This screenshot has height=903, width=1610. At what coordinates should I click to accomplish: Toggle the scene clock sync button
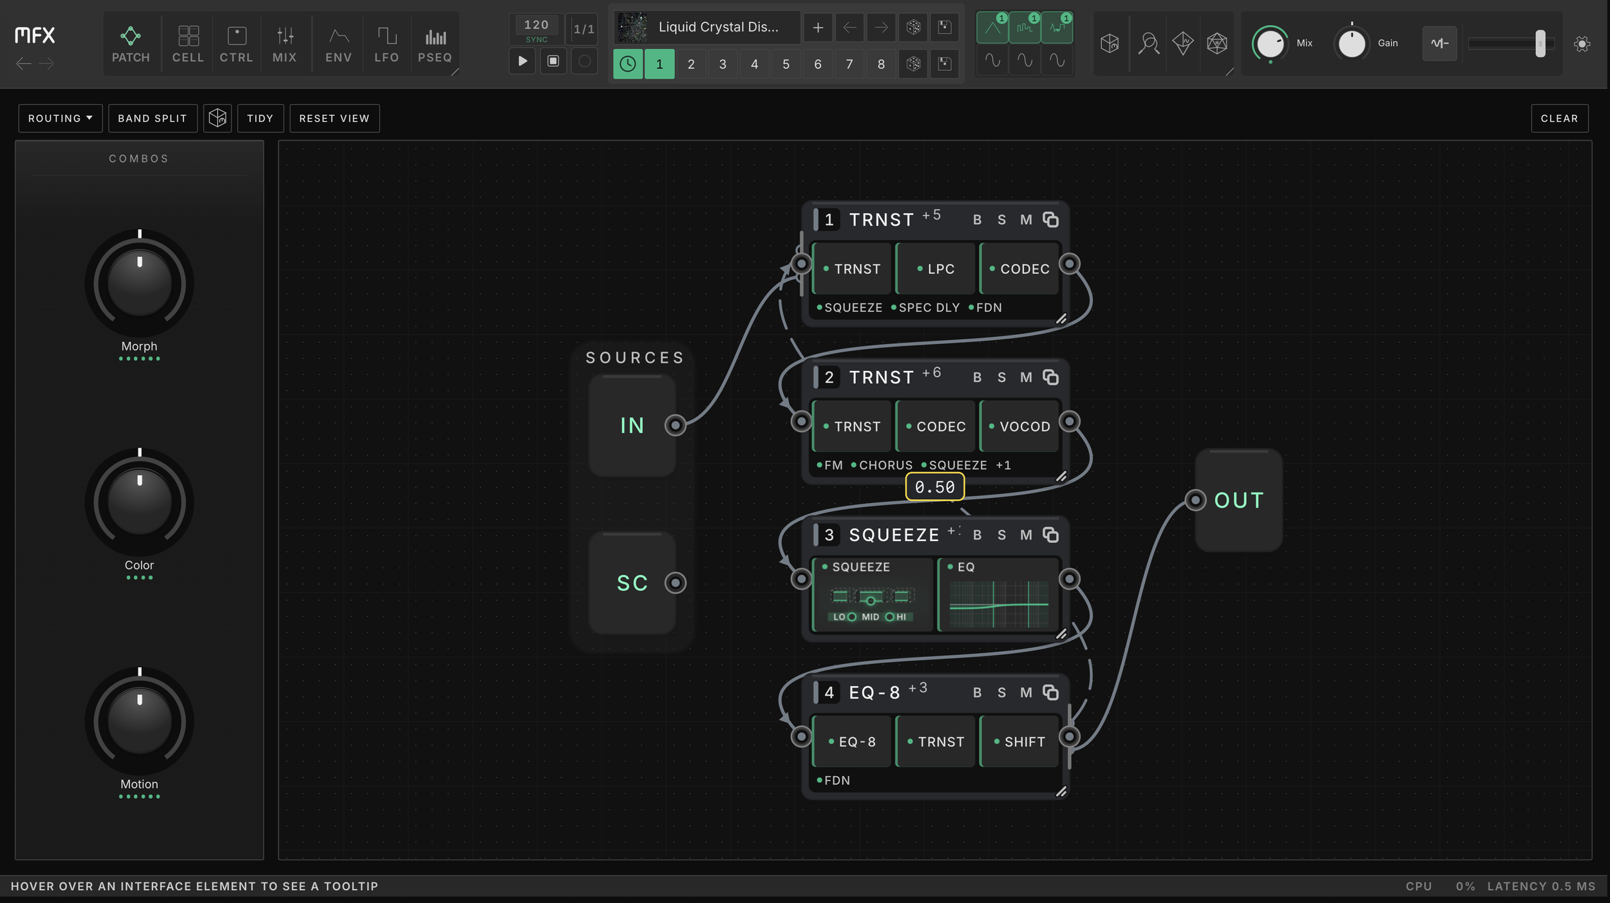pyautogui.click(x=628, y=64)
